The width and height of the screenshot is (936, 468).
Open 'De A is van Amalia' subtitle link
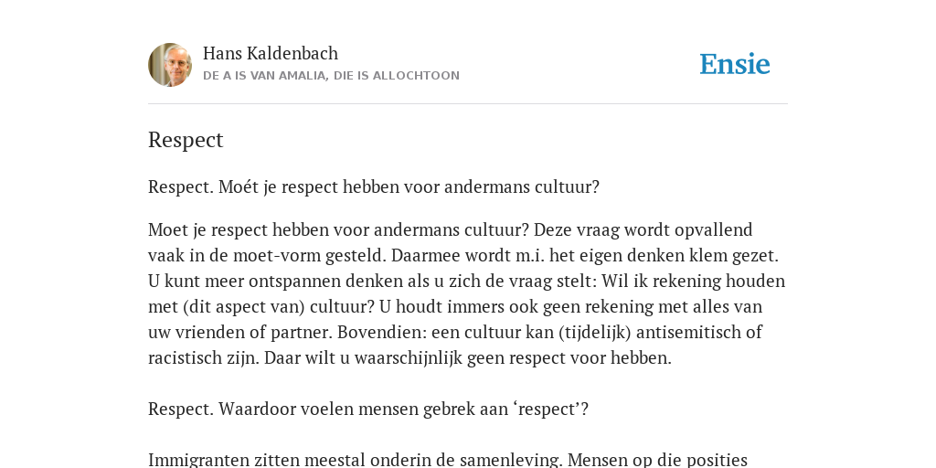coord(331,76)
